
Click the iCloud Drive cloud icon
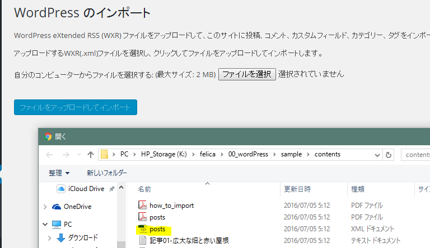pyautogui.click(x=61, y=189)
